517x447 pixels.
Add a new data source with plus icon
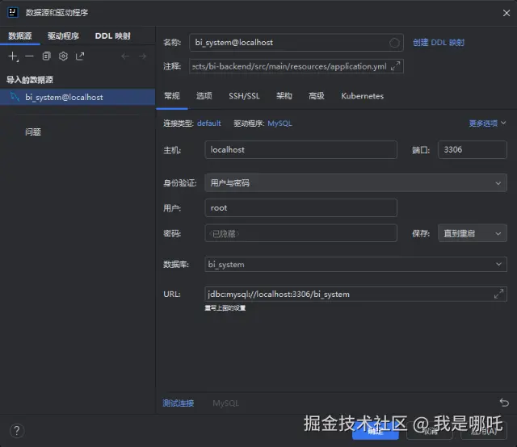tap(13, 56)
